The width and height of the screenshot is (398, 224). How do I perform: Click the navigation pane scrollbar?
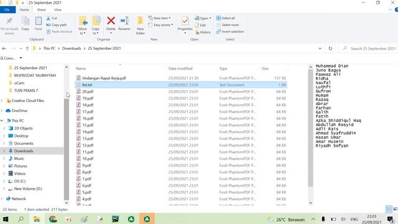(x=67, y=149)
